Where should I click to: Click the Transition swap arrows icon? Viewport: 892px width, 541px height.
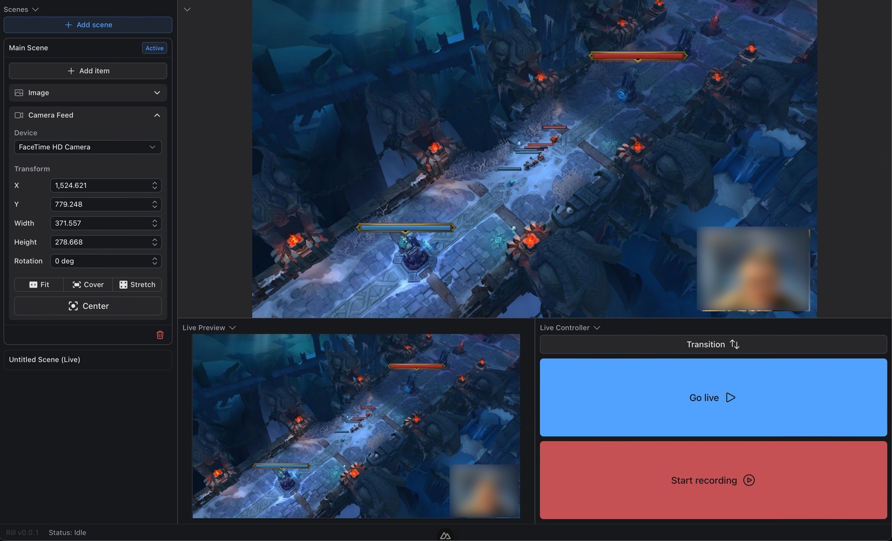point(735,344)
